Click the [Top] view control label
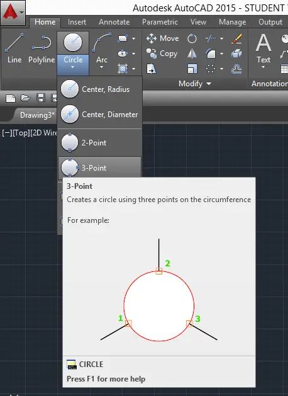288x396 pixels. [21, 133]
